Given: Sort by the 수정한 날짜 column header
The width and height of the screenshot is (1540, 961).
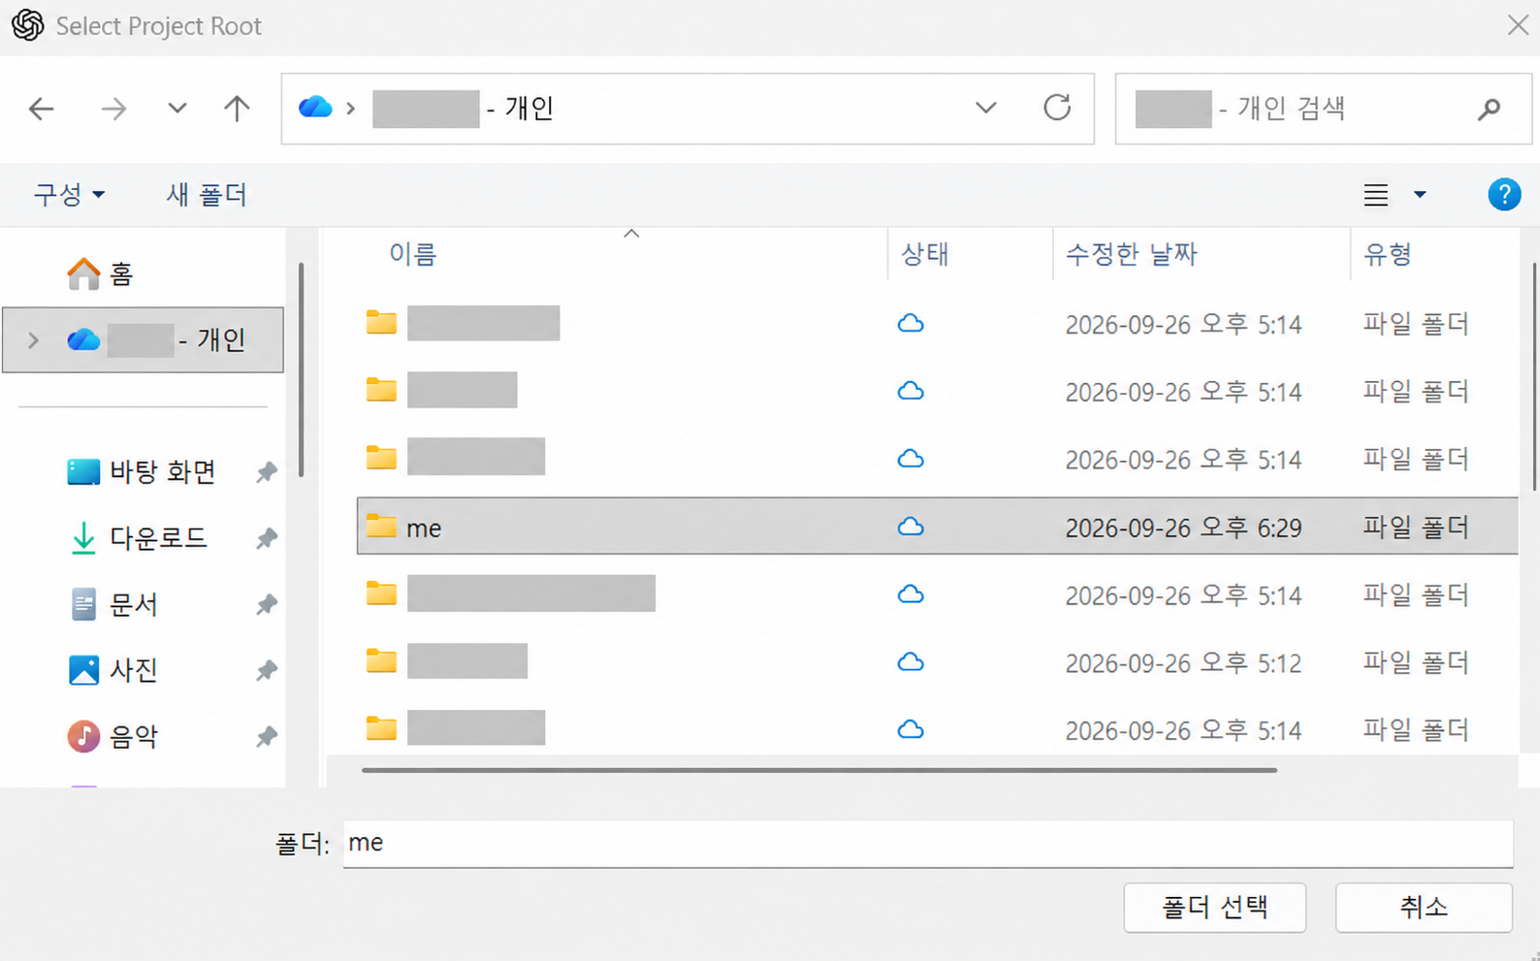Looking at the screenshot, I should 1131,254.
